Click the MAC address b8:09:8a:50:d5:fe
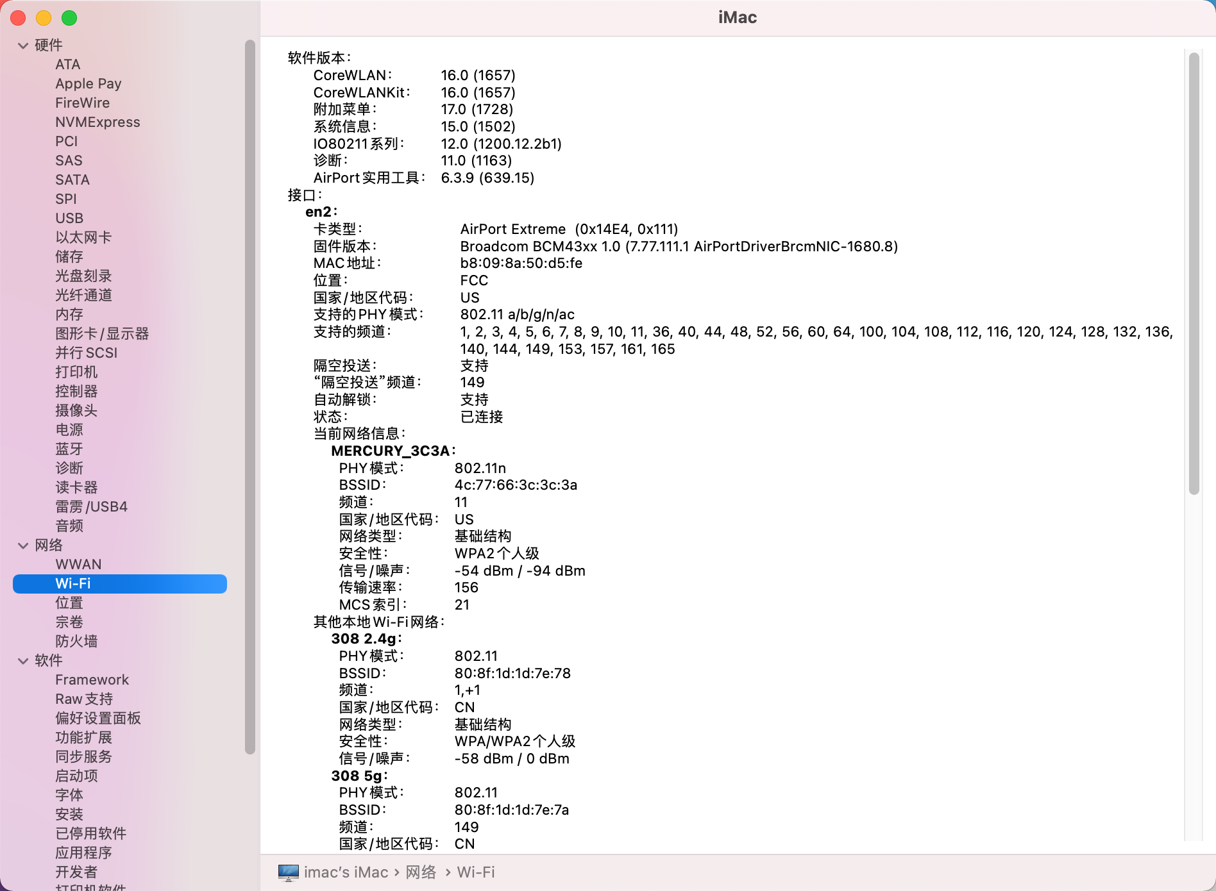Viewport: 1216px width, 891px height. point(521,263)
